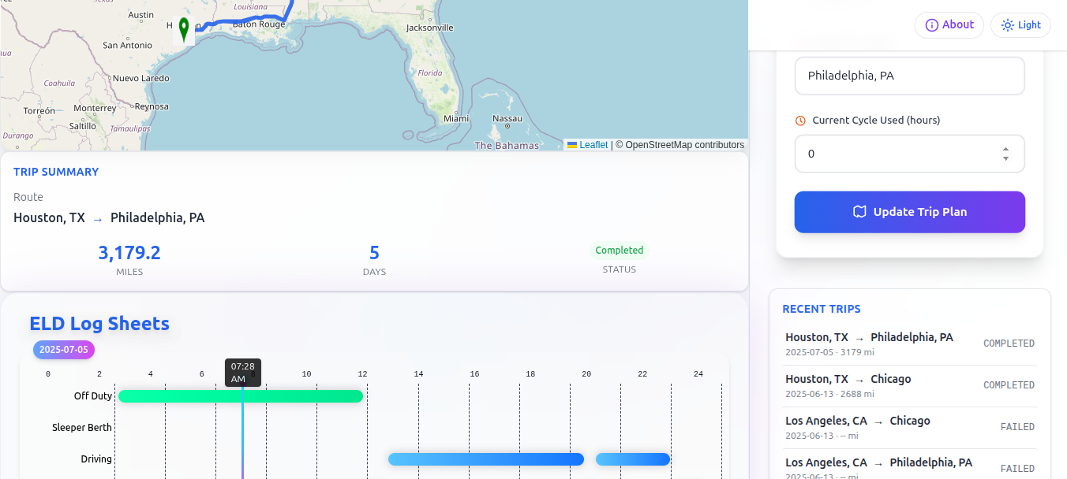Increase cycle hours with the up stepper

tap(1005, 149)
